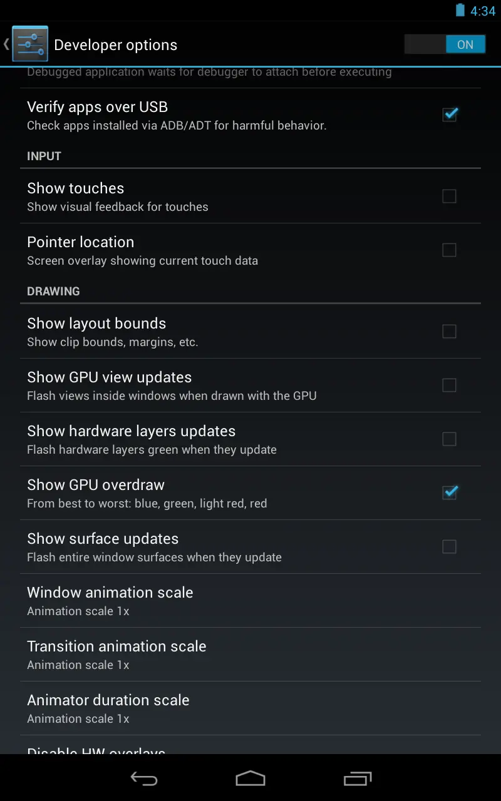Tap the up caret beside settings icon
Image resolution: width=501 pixels, height=801 pixels.
pyautogui.click(x=6, y=44)
